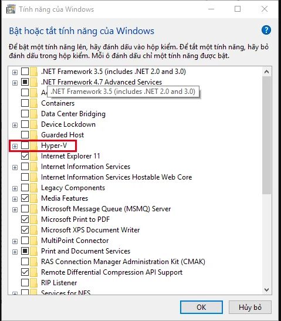Click the Windows Features title bar icon
Viewport: 281px width, 321px height.
[11, 9]
